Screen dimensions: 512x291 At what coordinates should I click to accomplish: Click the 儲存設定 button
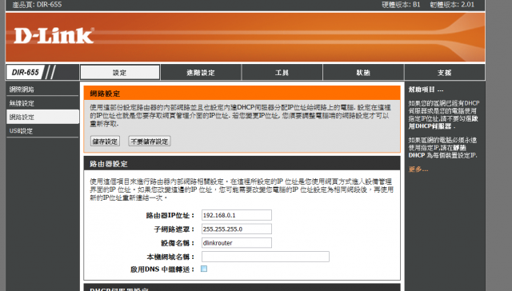tap(105, 142)
